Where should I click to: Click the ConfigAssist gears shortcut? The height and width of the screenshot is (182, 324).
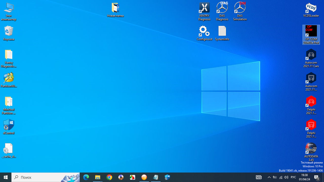(x=204, y=33)
